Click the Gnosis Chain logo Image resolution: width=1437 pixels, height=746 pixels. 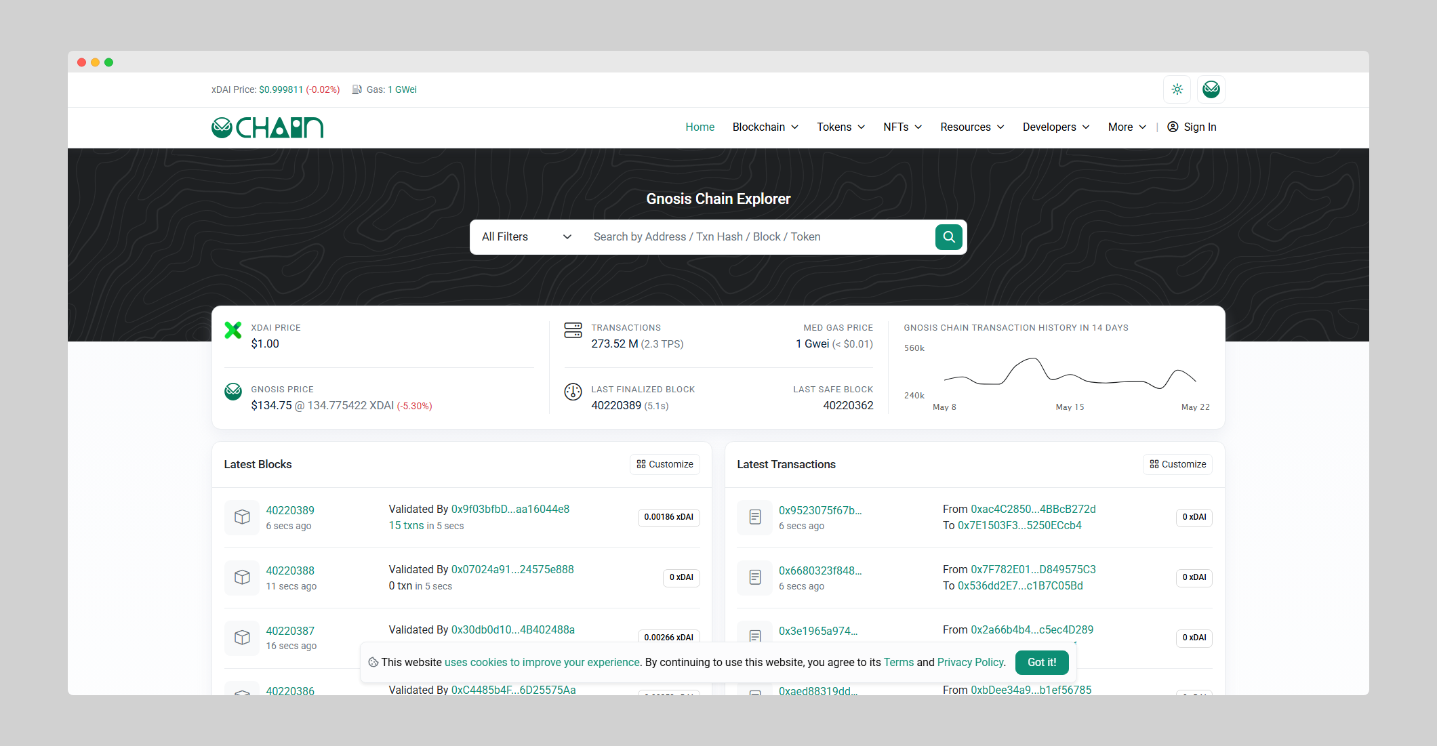click(268, 127)
